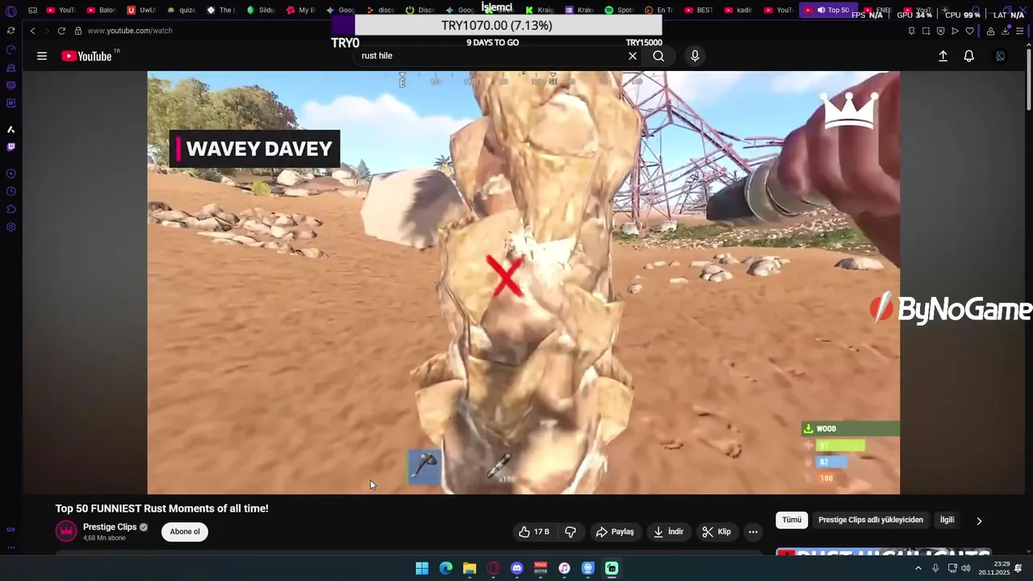
Task: Reload the page with the refresh icon
Action: point(61,31)
